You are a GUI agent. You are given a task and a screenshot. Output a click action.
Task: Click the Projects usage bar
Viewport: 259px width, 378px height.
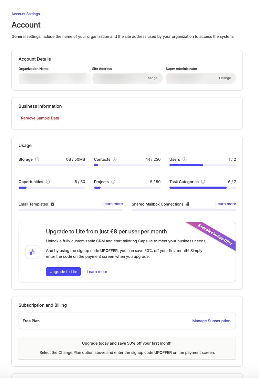pos(127,188)
